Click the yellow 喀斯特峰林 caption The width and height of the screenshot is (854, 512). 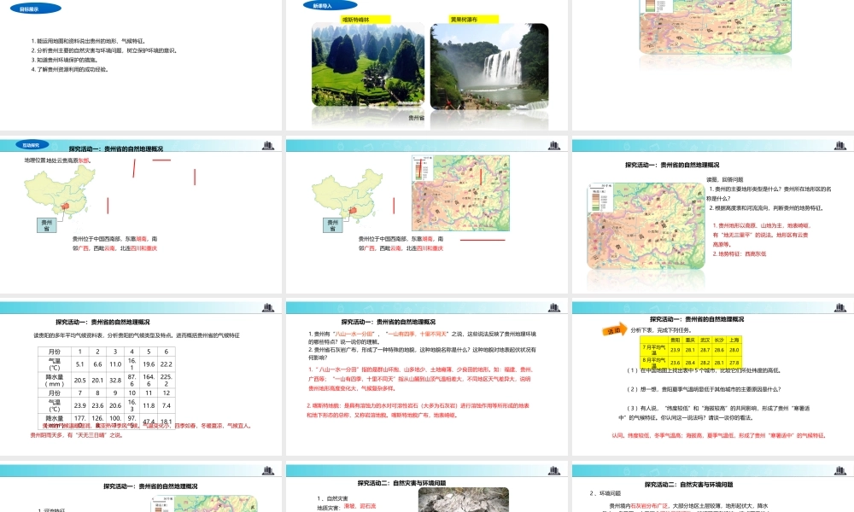(366, 20)
